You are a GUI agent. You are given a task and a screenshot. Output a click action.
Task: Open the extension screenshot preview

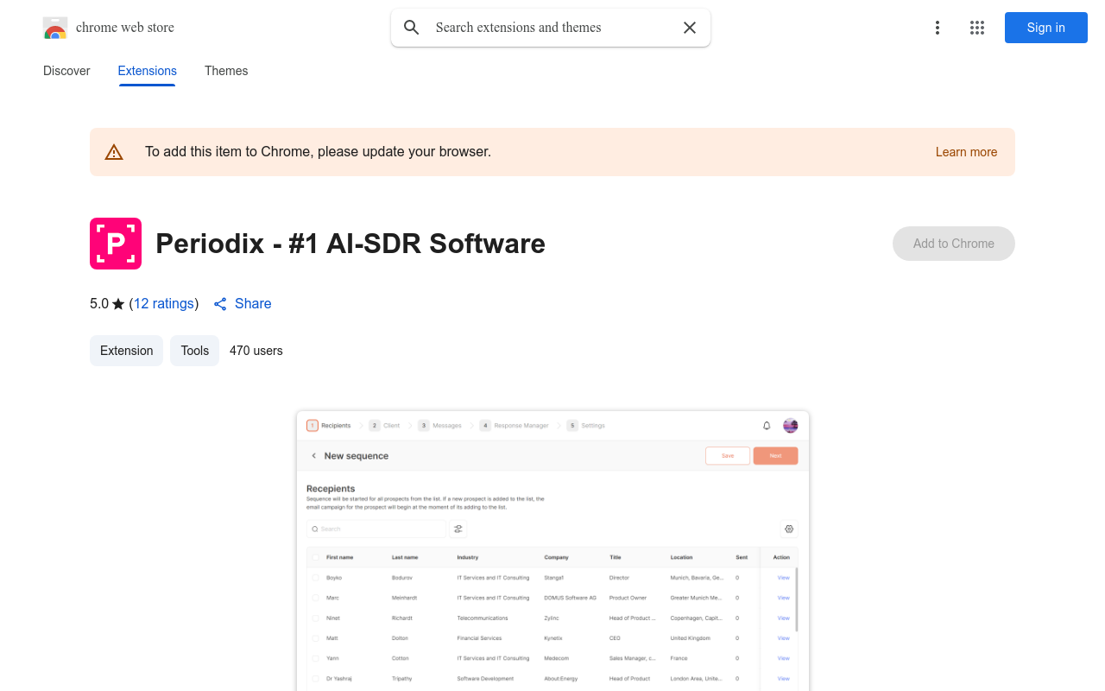tap(552, 551)
